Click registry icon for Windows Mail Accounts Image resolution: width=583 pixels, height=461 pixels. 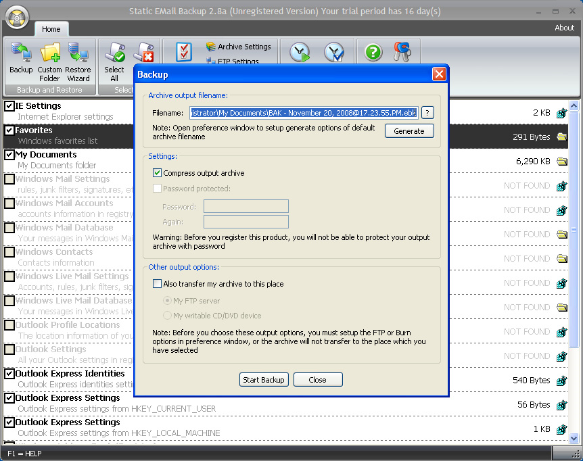562,210
